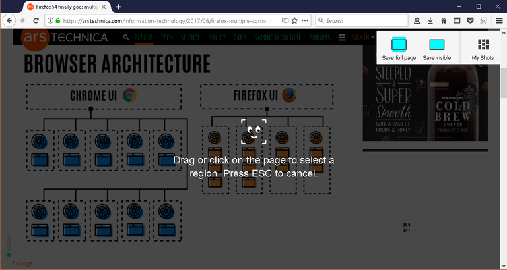Click the Forward navigation arrow
Viewport: 507px width, 270px height.
[x=22, y=21]
